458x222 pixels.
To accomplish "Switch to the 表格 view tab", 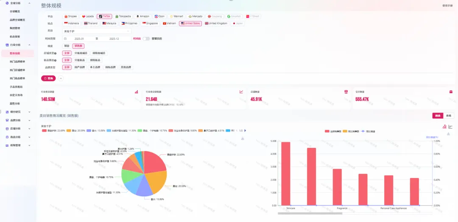I will coord(449,116).
